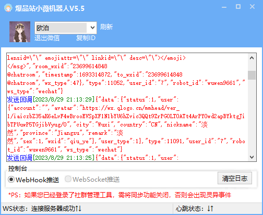Click the WS状态 up-down arrows icon
This screenshot has height=215, width=263.
[78, 208]
